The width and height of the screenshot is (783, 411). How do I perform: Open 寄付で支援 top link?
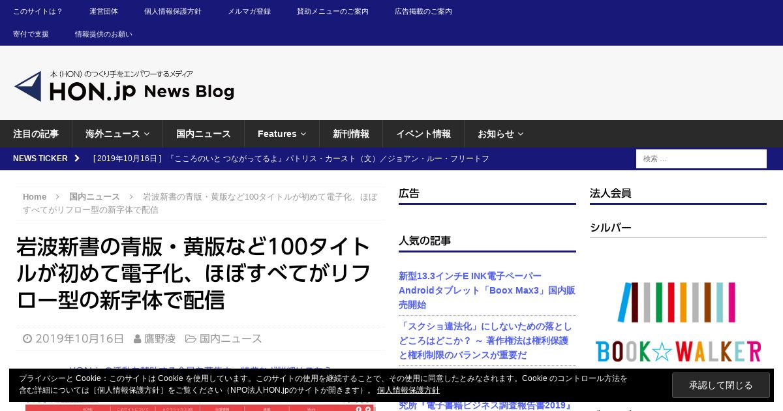coord(31,34)
